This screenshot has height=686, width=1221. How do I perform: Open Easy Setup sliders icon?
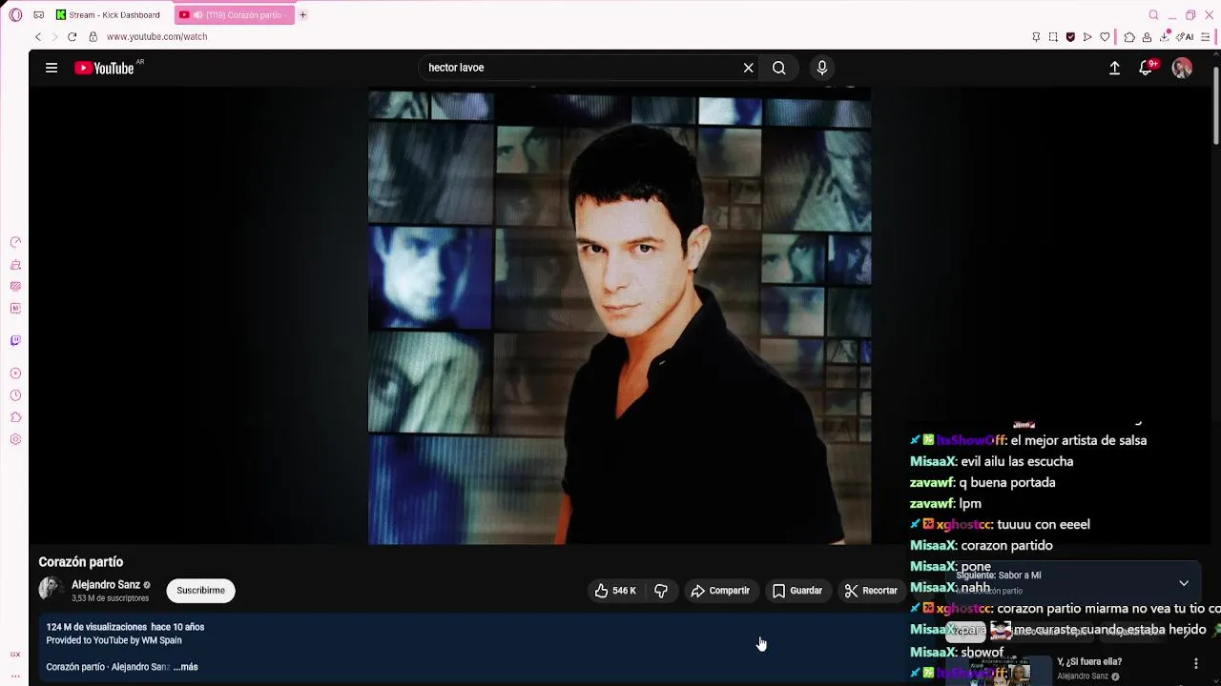1206,37
